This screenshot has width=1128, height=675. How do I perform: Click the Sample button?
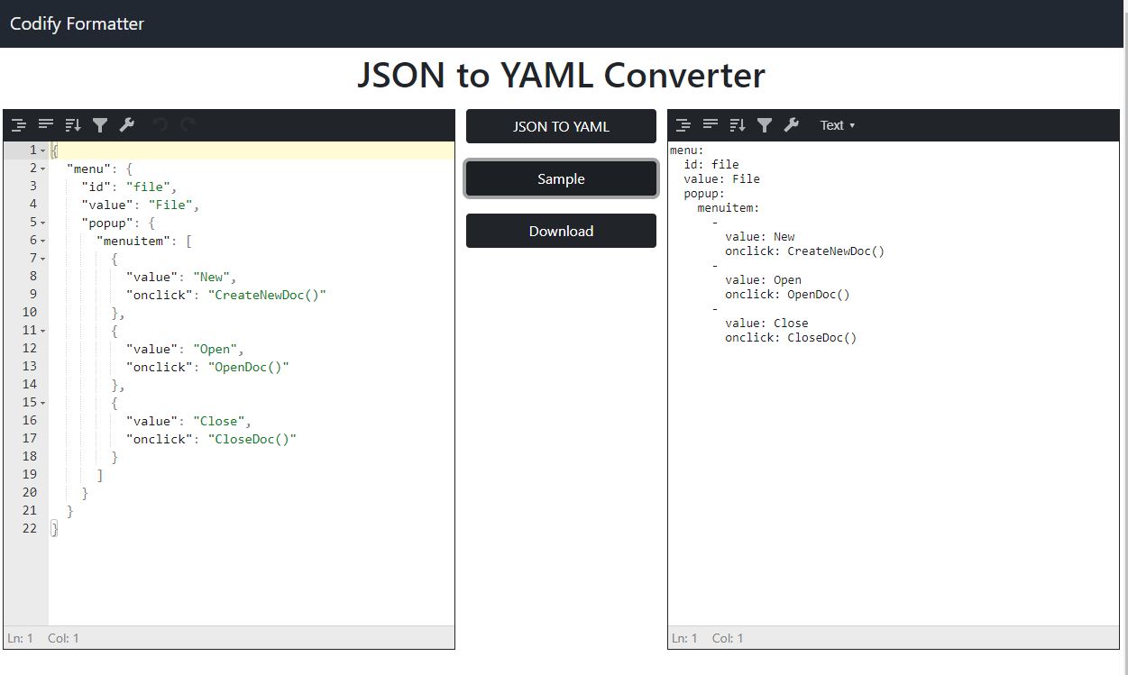point(560,178)
